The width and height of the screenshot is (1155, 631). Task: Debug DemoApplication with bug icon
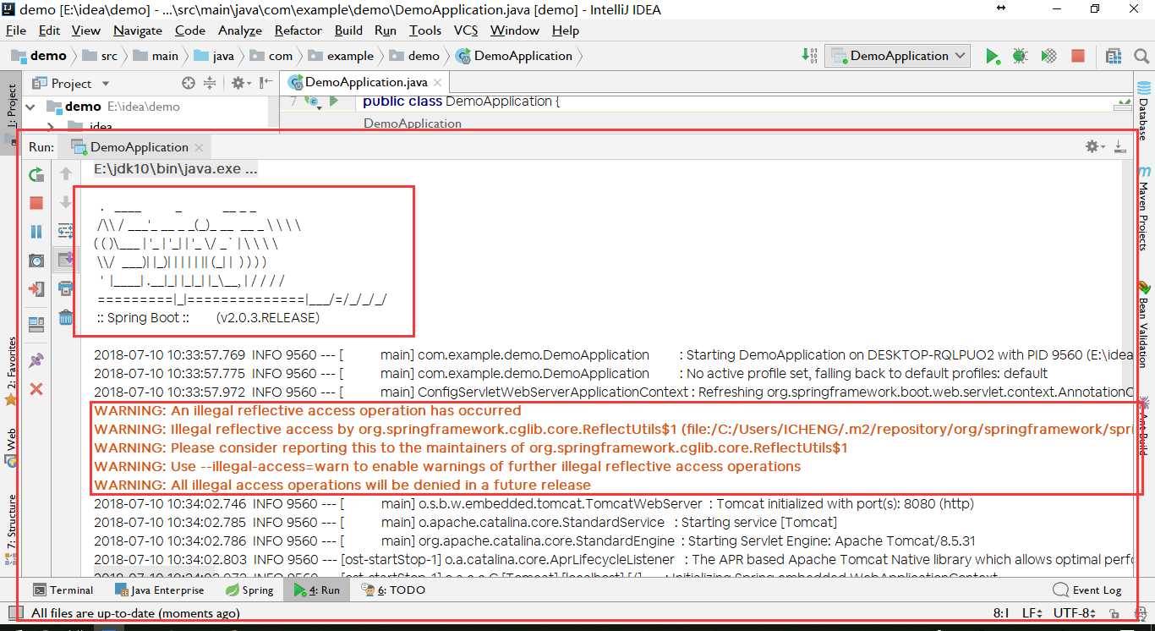point(1021,56)
